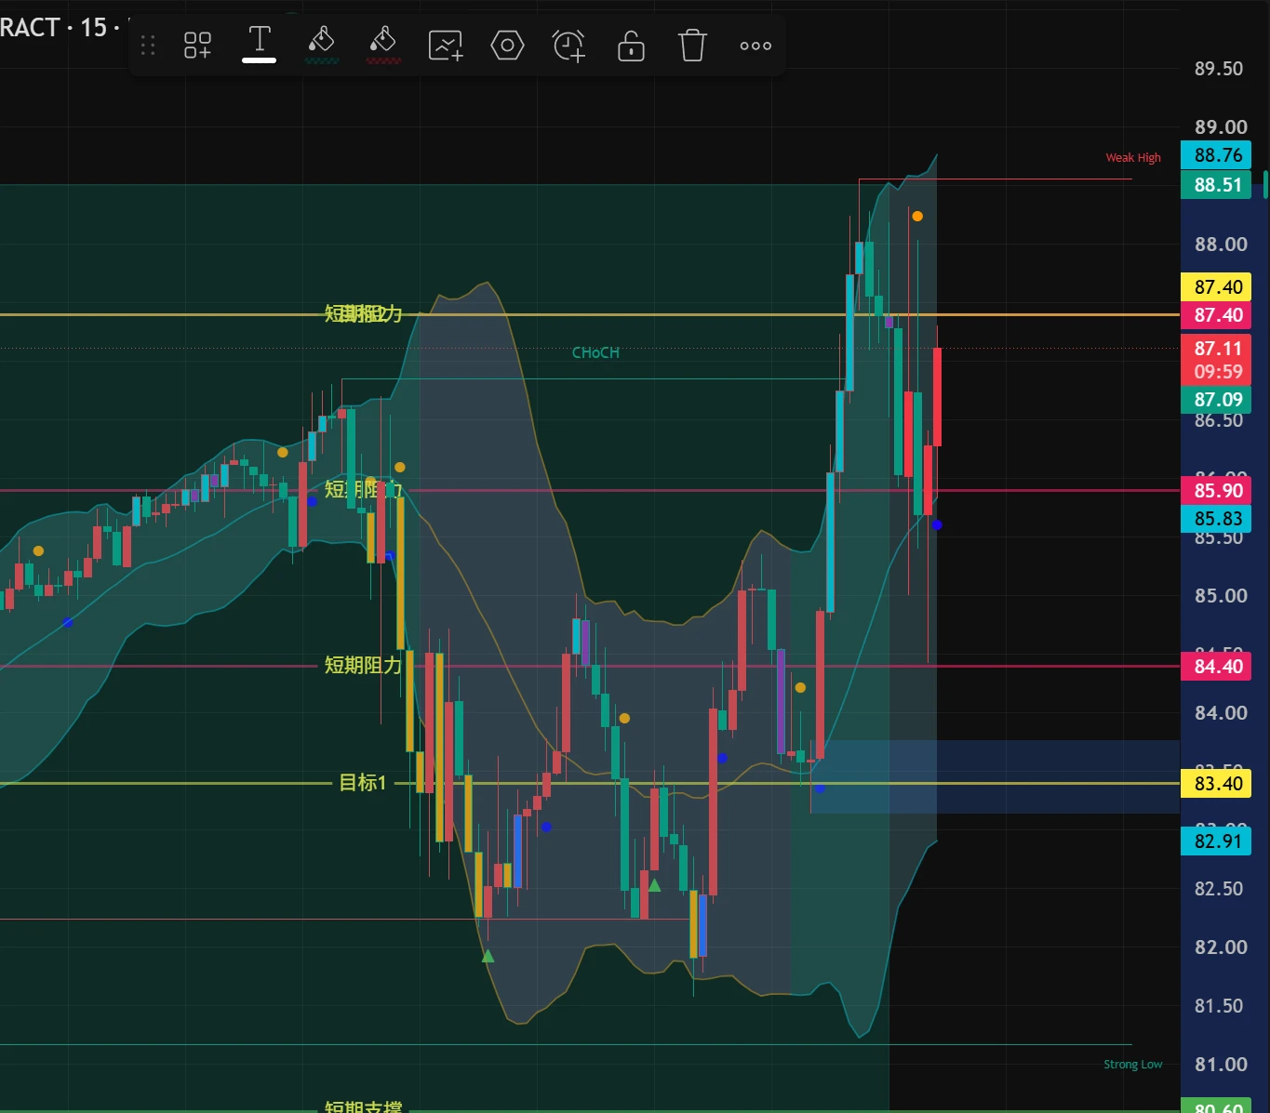Screen dimensions: 1270x1113
Task: Click the 85.90 pink price label
Action: pos(1218,491)
